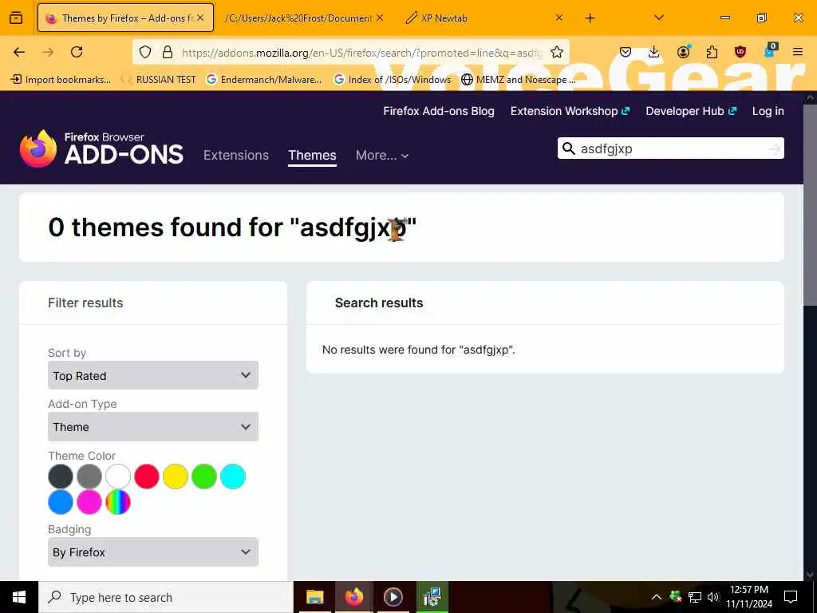Open the network tray icon
The image size is (817, 613).
click(x=695, y=597)
